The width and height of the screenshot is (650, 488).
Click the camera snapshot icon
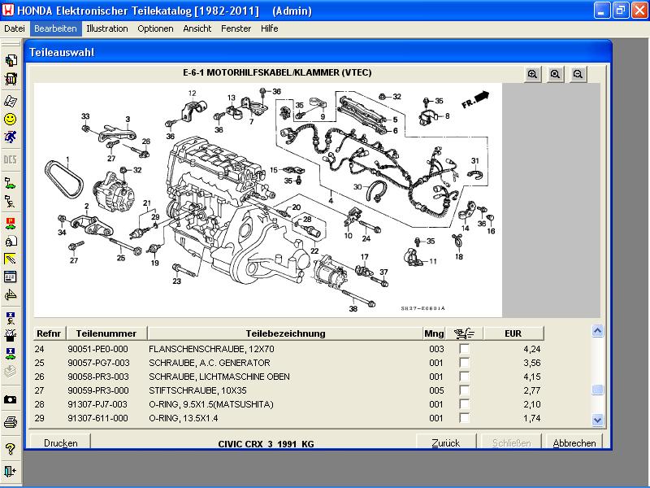(11, 399)
